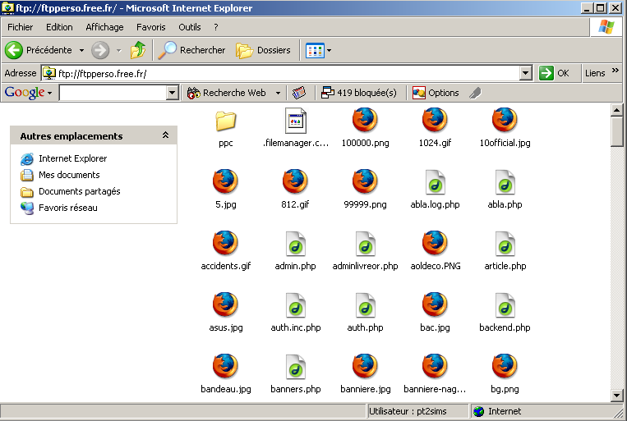This screenshot has width=627, height=421.
Task: Open Mes documents link
Action: click(60, 175)
